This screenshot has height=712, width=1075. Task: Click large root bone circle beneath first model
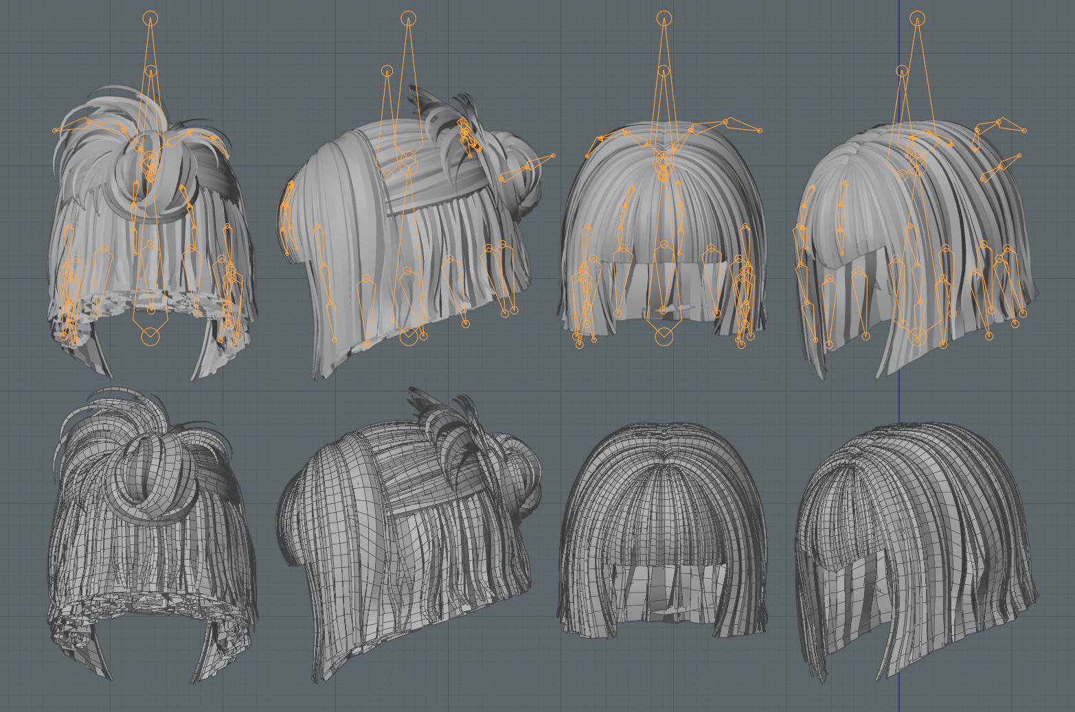(x=150, y=336)
